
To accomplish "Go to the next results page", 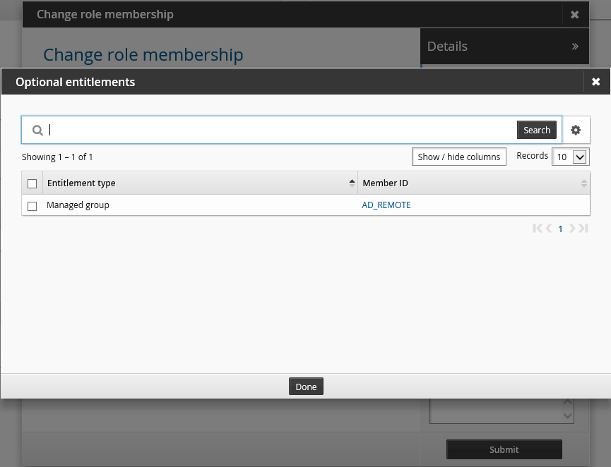I will click(x=572, y=228).
